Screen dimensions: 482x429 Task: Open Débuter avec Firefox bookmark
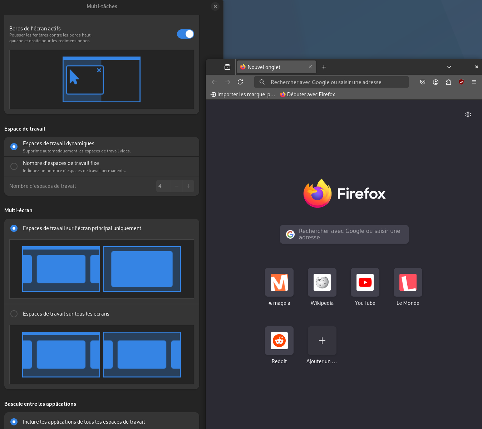[308, 94]
